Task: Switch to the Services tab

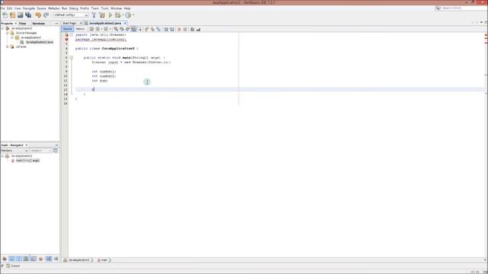Action: point(39,24)
